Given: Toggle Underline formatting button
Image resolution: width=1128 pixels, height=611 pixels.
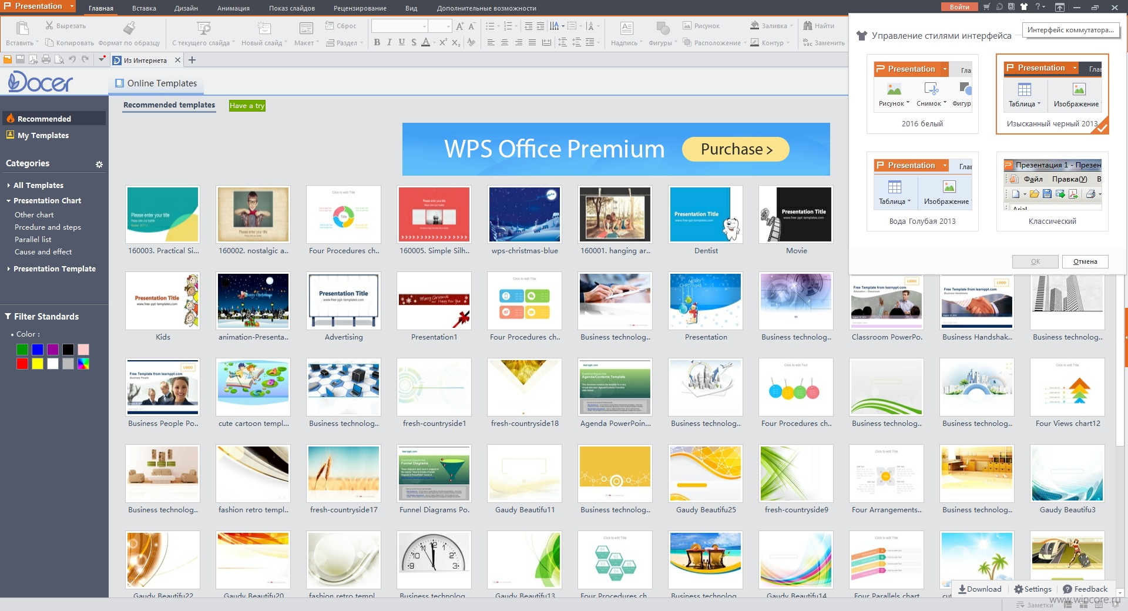Looking at the screenshot, I should click(401, 42).
